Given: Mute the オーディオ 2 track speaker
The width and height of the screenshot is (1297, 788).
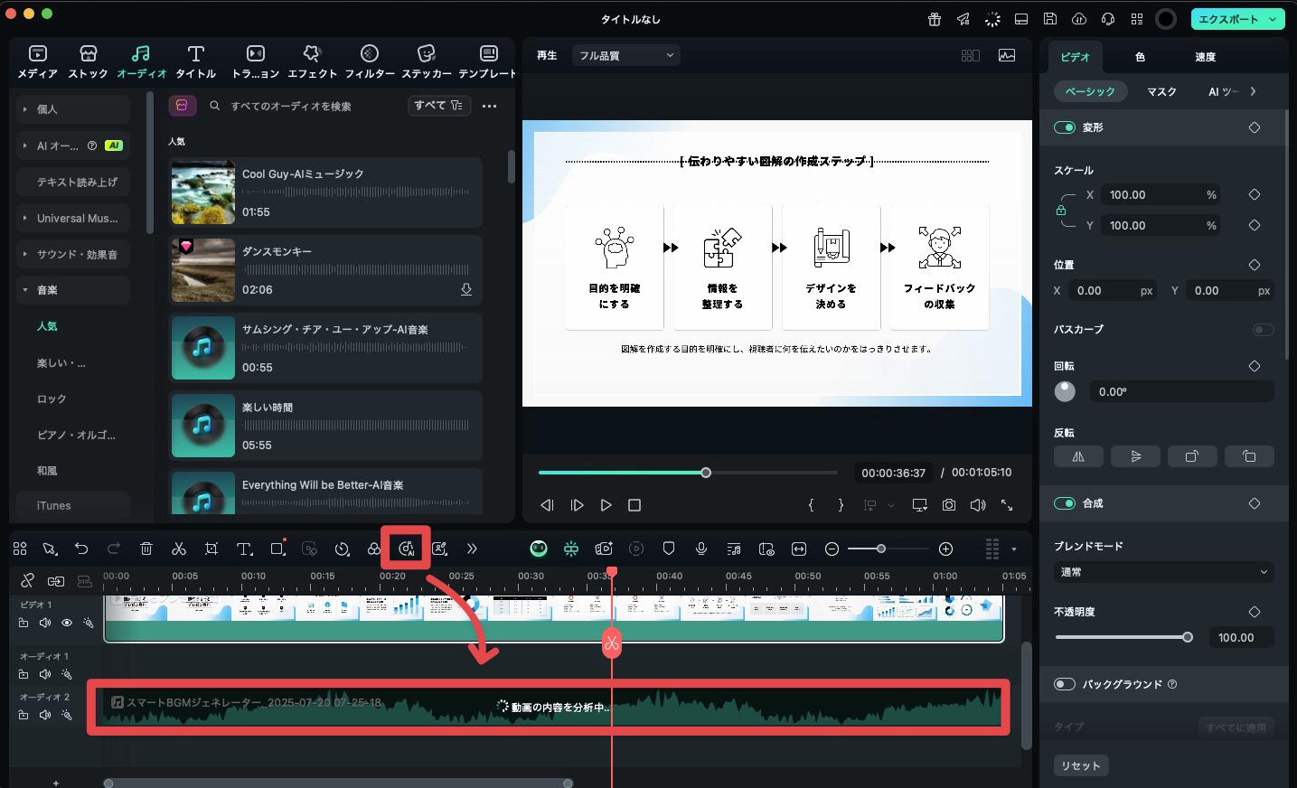Looking at the screenshot, I should pos(45,715).
